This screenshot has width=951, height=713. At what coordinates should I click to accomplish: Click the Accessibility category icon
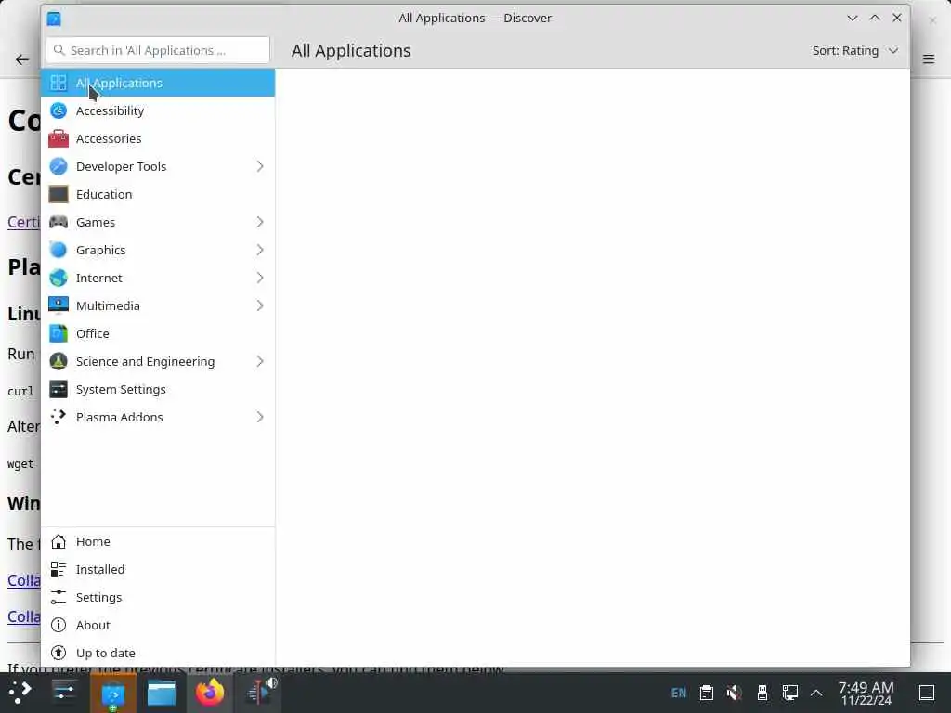[x=59, y=110]
